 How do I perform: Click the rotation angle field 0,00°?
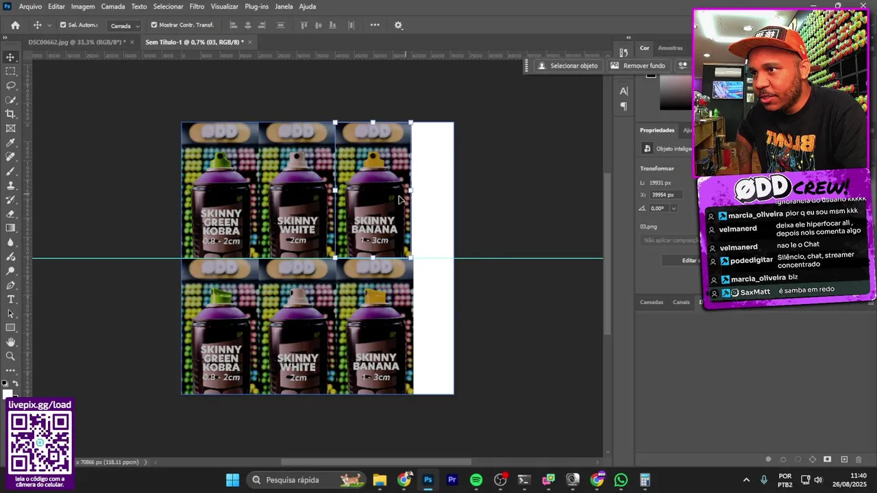658,208
